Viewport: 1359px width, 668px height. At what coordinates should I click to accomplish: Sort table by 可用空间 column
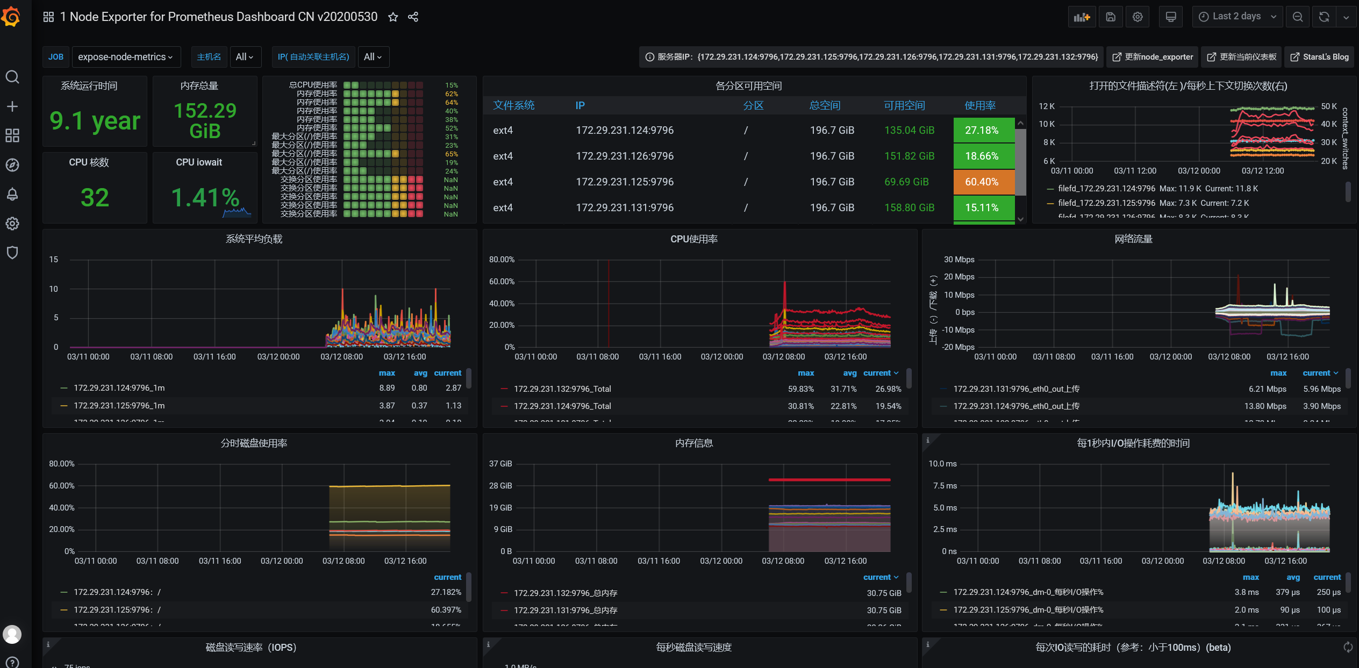905,106
